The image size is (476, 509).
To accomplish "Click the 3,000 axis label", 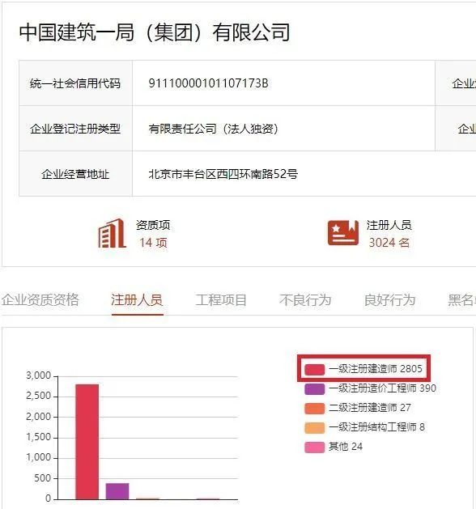I will (38, 376).
